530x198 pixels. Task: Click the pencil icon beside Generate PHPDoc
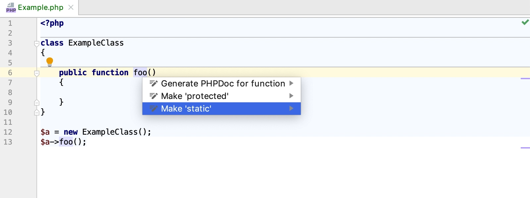pos(153,83)
